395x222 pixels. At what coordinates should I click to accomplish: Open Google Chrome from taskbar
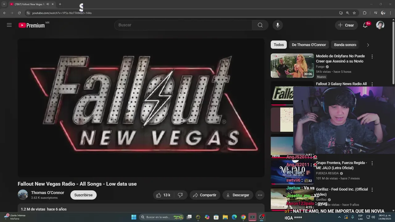pos(243,217)
